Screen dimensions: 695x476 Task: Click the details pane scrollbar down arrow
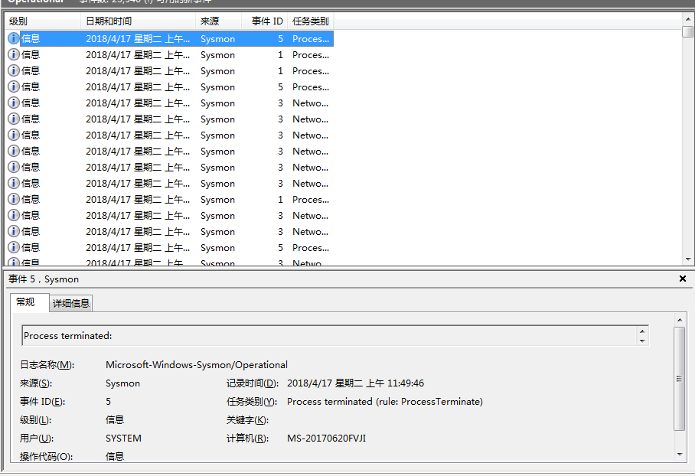click(680, 455)
